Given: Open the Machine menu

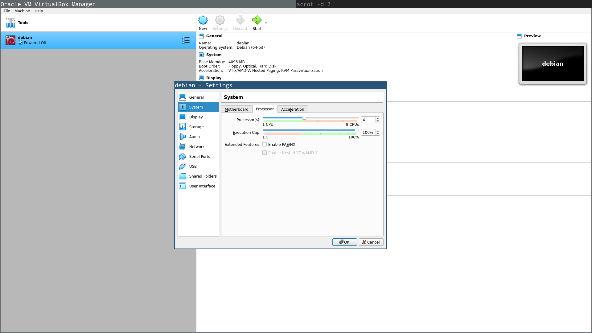Looking at the screenshot, I should point(22,11).
